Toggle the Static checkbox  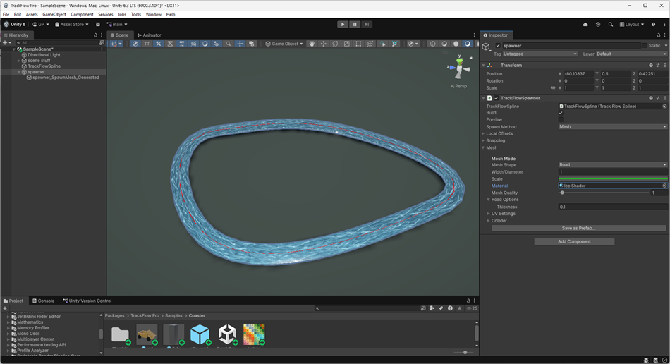click(x=645, y=46)
